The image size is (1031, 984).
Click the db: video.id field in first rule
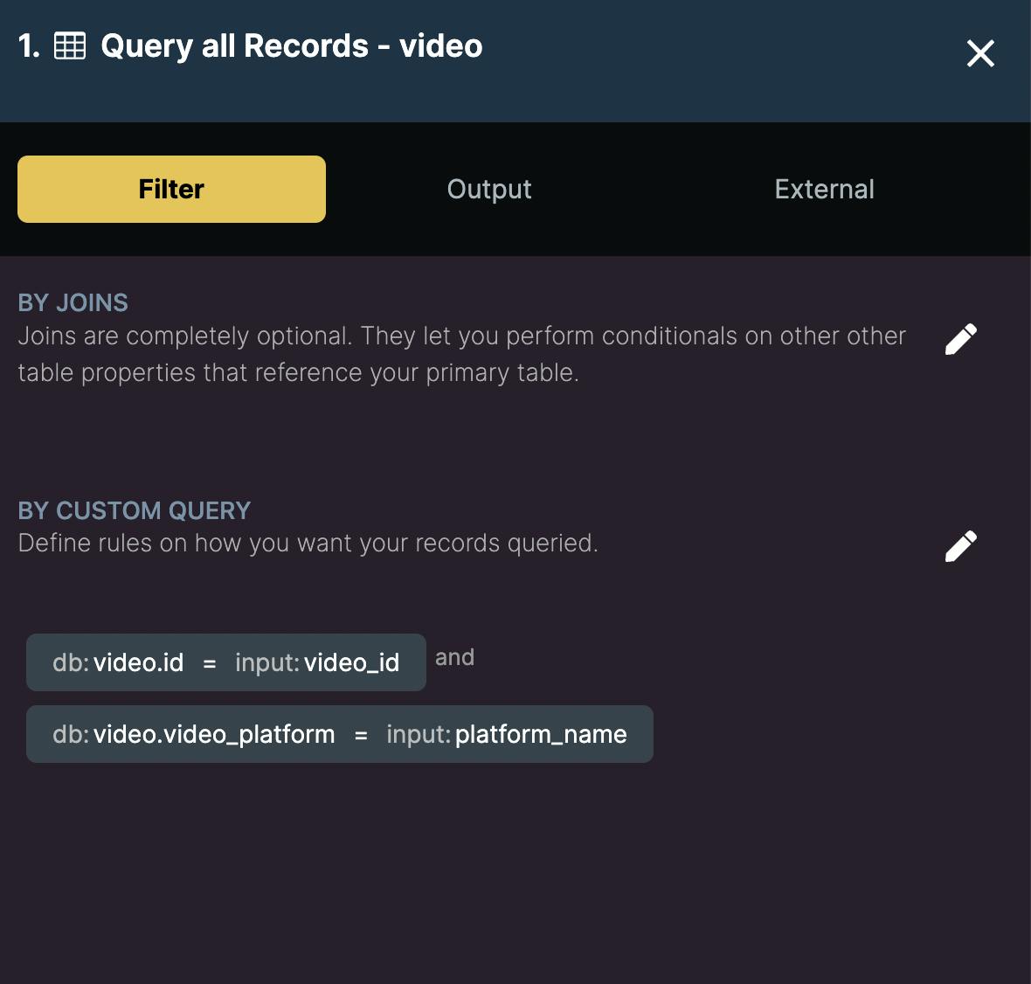[118, 662]
